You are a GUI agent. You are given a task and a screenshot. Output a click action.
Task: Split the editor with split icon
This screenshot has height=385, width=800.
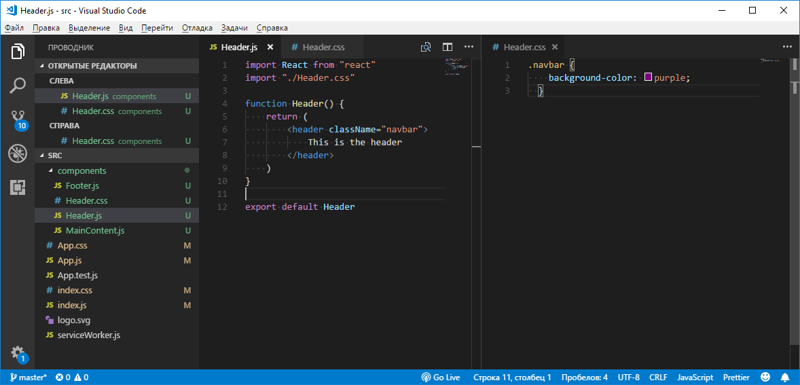coord(448,48)
